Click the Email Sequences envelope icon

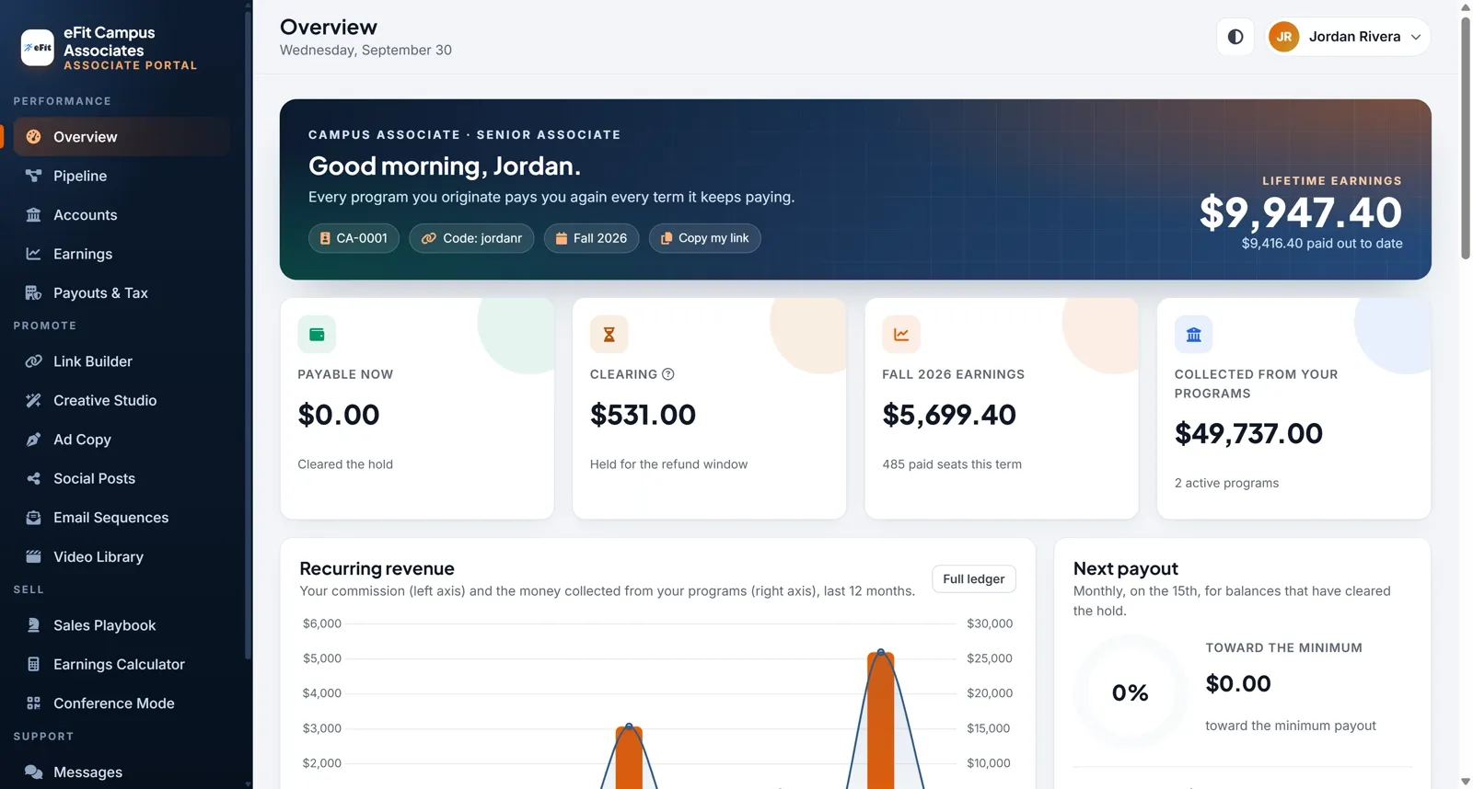point(33,518)
